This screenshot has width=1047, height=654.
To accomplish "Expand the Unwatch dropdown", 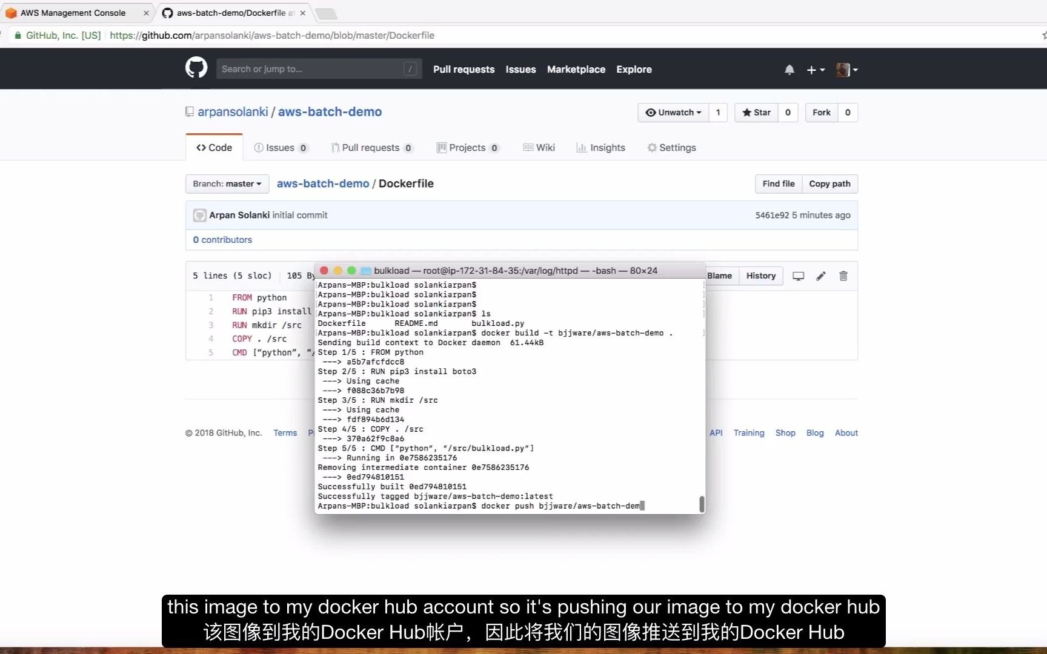I will (673, 113).
